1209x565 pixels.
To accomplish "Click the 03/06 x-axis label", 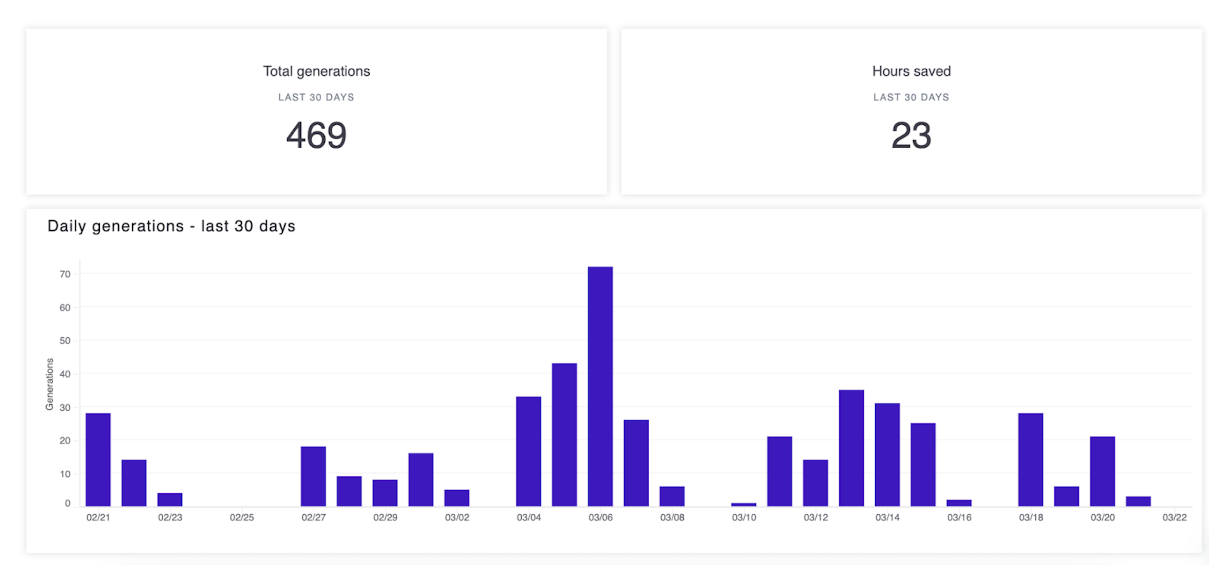I will [600, 517].
